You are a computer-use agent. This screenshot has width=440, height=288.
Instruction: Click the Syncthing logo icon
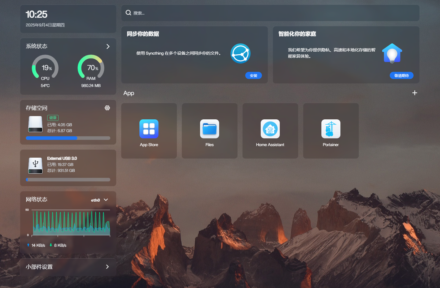pos(241,53)
